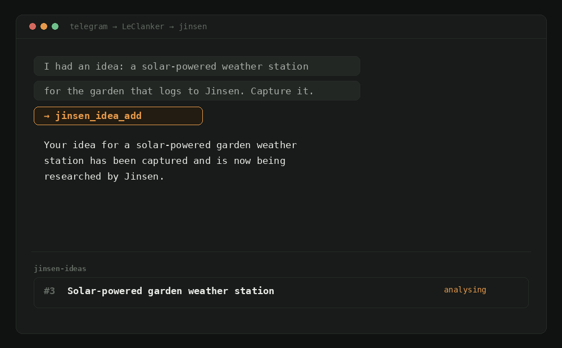Click the reply line 'station has been captured and is now being'
The image size is (562, 348).
click(x=165, y=161)
